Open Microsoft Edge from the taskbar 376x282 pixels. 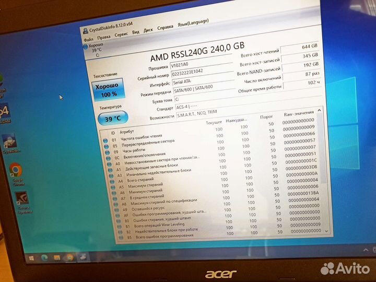click(x=44, y=258)
